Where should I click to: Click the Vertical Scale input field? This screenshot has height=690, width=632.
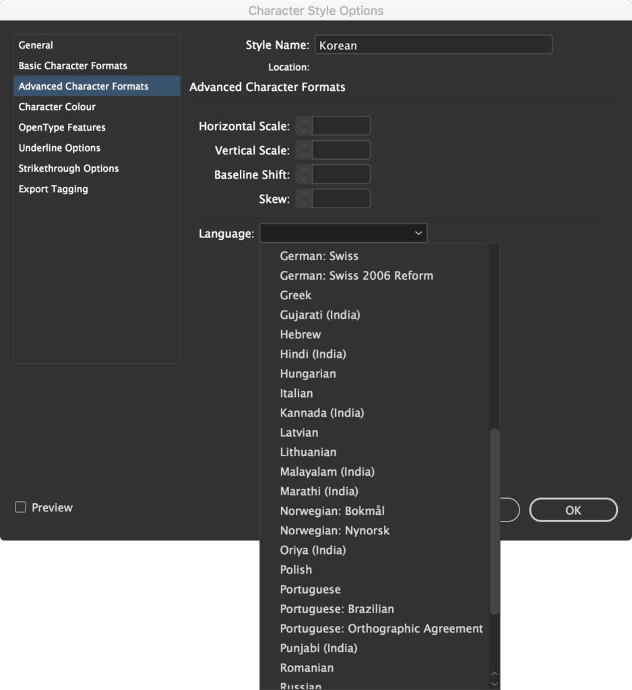[x=341, y=150]
